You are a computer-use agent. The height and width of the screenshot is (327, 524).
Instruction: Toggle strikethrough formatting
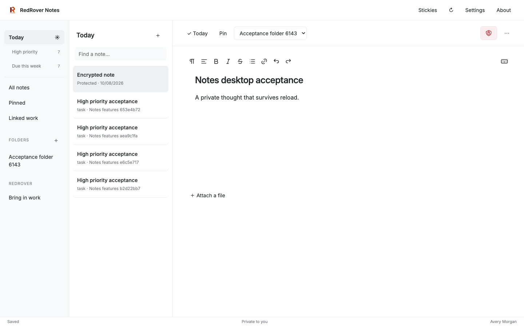coord(240,61)
